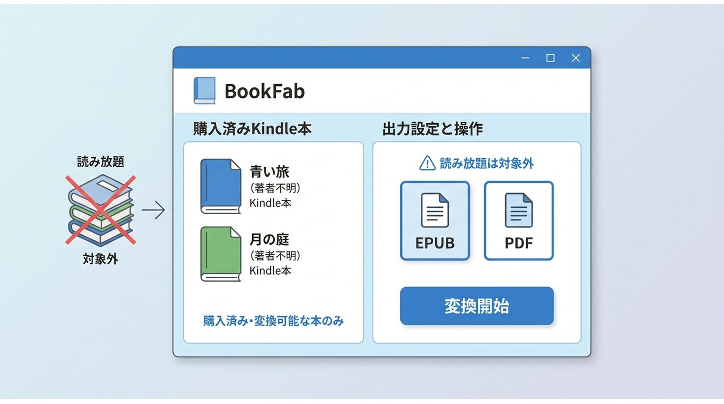The height and width of the screenshot is (404, 724).
Task: Click the 月の庭 book title
Action: tap(269, 240)
